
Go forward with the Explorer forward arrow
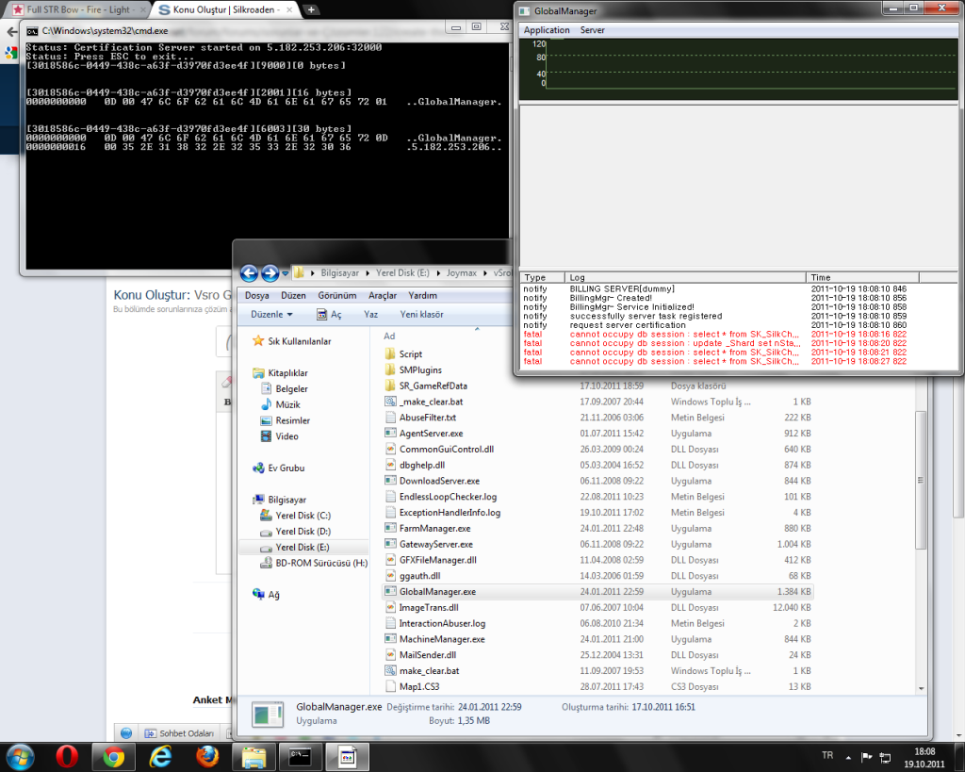(270, 272)
